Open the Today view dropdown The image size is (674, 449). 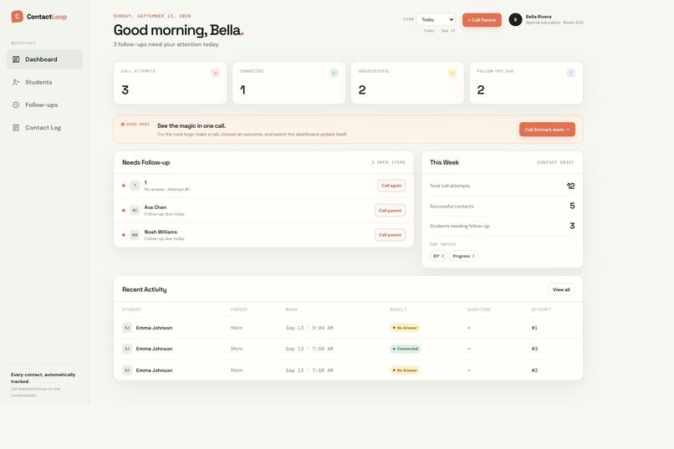(436, 20)
